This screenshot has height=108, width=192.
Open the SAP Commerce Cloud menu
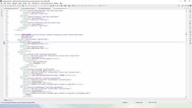tap(47, 3)
